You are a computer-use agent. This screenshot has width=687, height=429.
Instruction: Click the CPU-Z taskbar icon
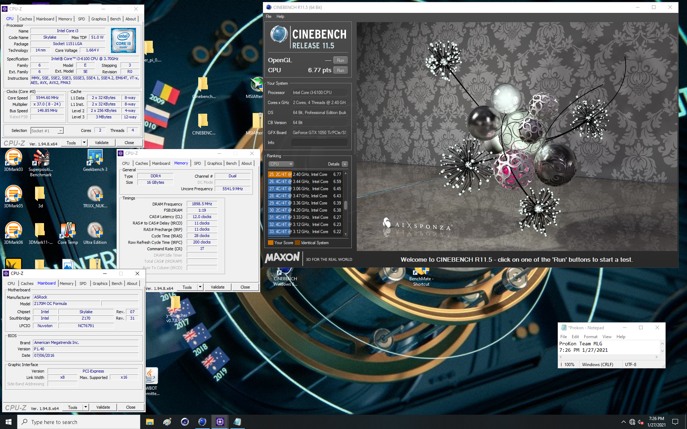coord(220,422)
